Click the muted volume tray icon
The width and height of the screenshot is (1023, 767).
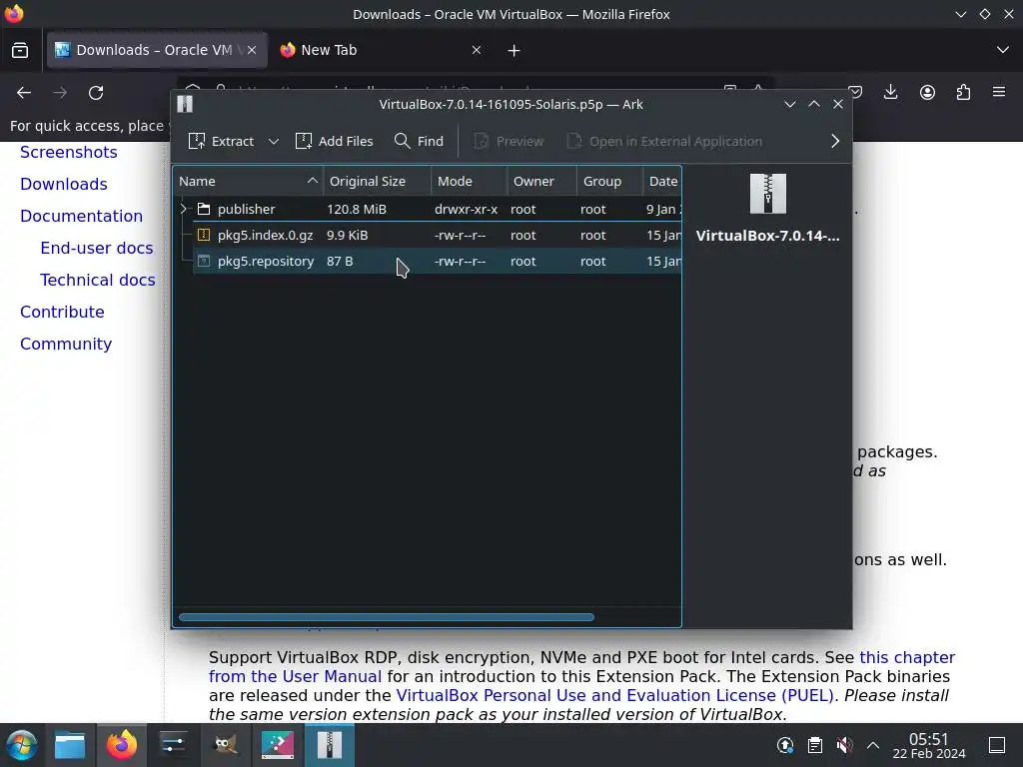pyautogui.click(x=844, y=745)
